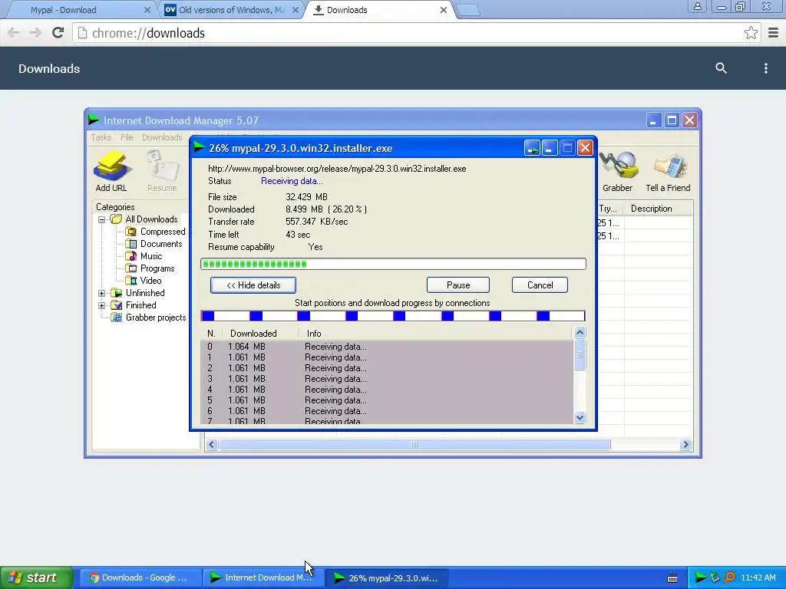Click the Video category icon
786x589 pixels.
pyautogui.click(x=130, y=281)
